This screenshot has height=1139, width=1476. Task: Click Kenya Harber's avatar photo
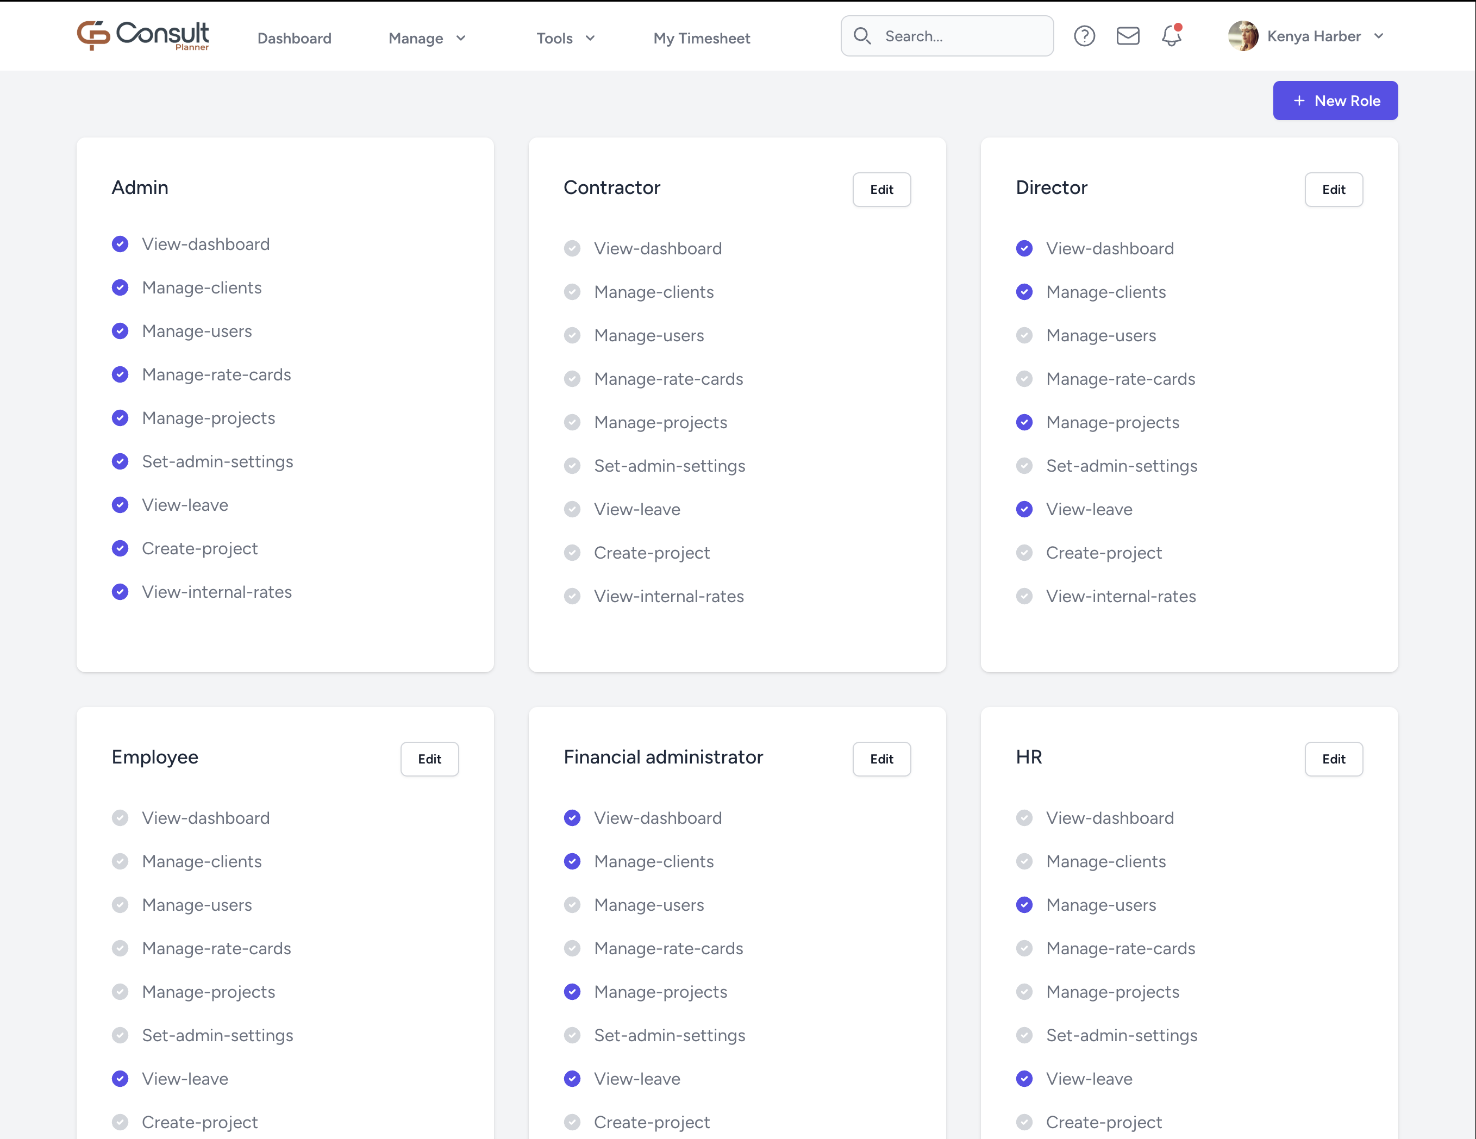1242,36
